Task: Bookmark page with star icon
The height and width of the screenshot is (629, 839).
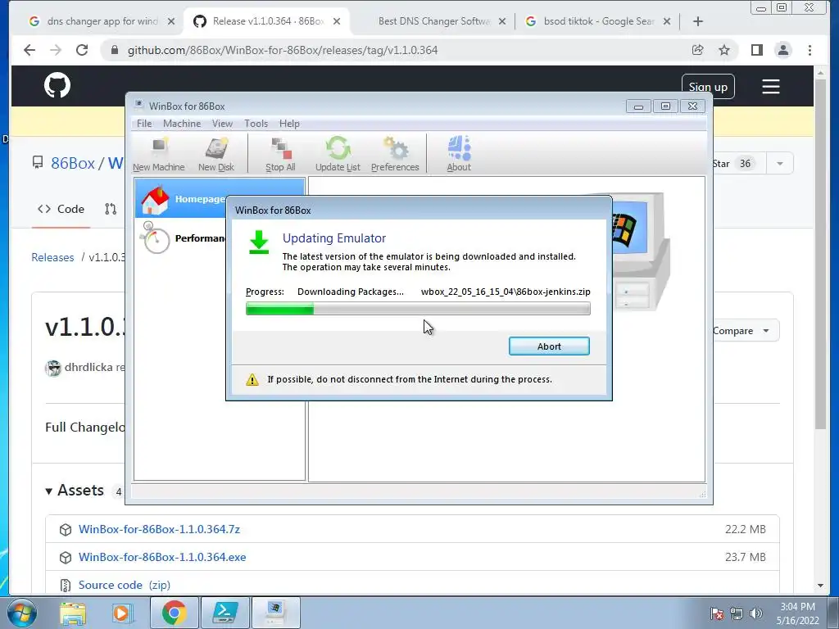Action: 724,50
